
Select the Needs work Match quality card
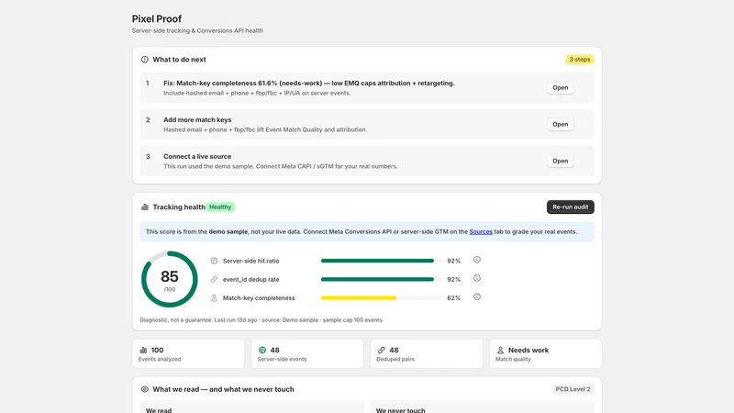point(545,353)
